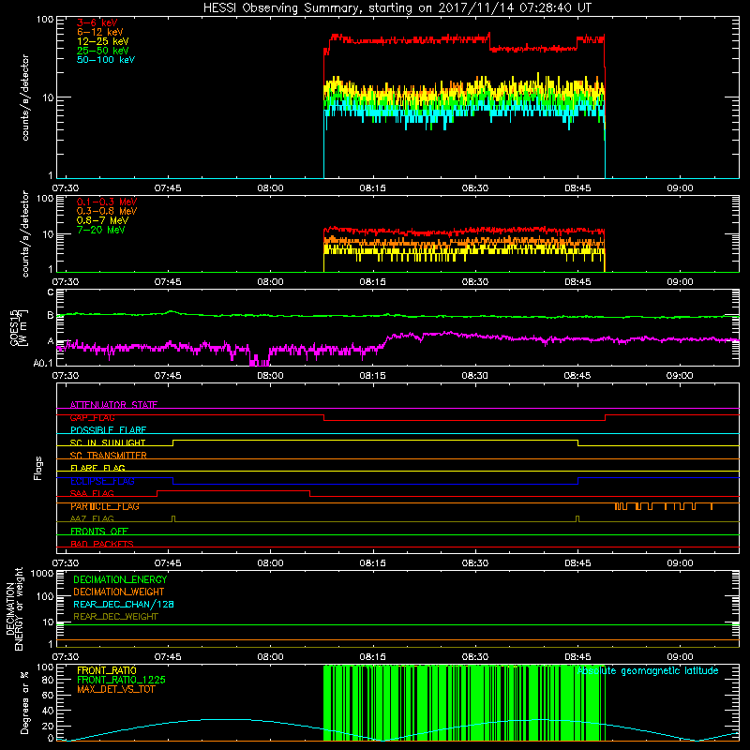This screenshot has width=750, height=750.
Task: Select the 6-12 keV legend entry
Action: click(100, 32)
